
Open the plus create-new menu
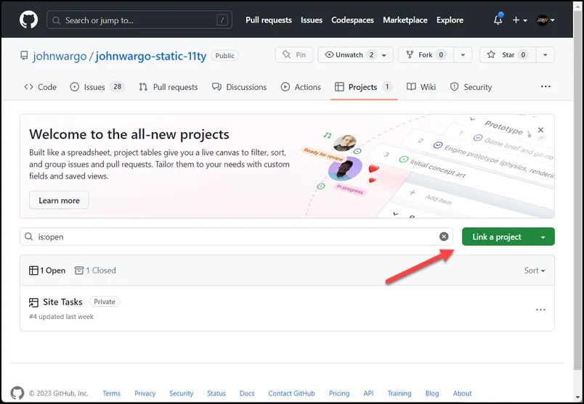[519, 20]
